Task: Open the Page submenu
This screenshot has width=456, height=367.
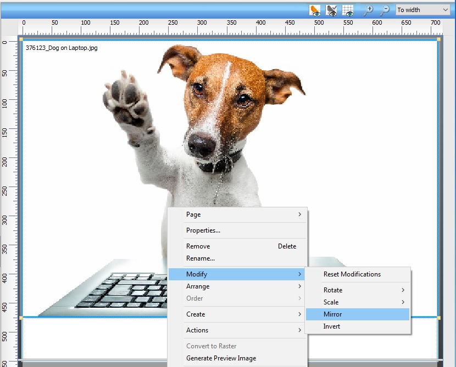Action: (x=237, y=214)
